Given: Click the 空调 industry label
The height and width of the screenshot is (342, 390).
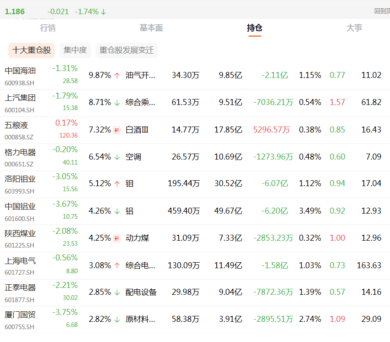Looking at the screenshot, I should [x=133, y=157].
